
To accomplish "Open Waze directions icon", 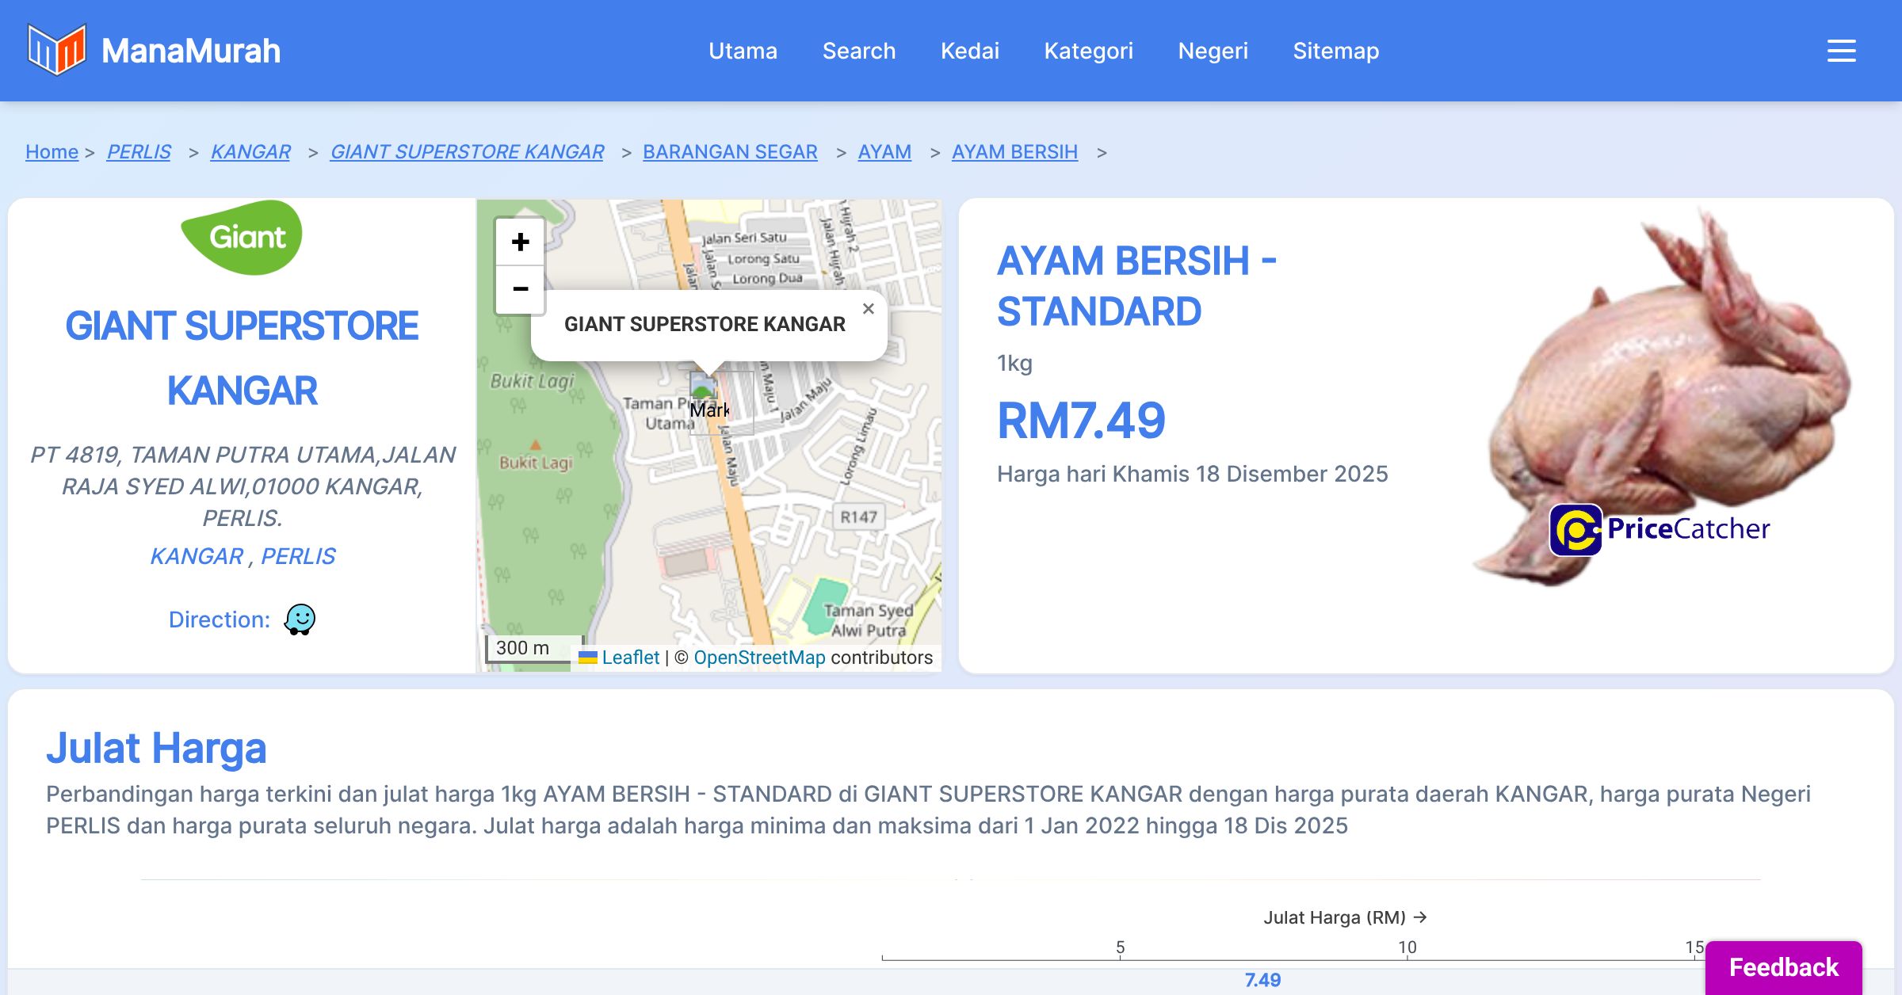I will point(300,619).
